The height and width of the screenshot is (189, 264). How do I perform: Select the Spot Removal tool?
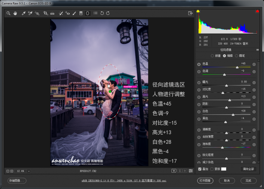coord(61,13)
